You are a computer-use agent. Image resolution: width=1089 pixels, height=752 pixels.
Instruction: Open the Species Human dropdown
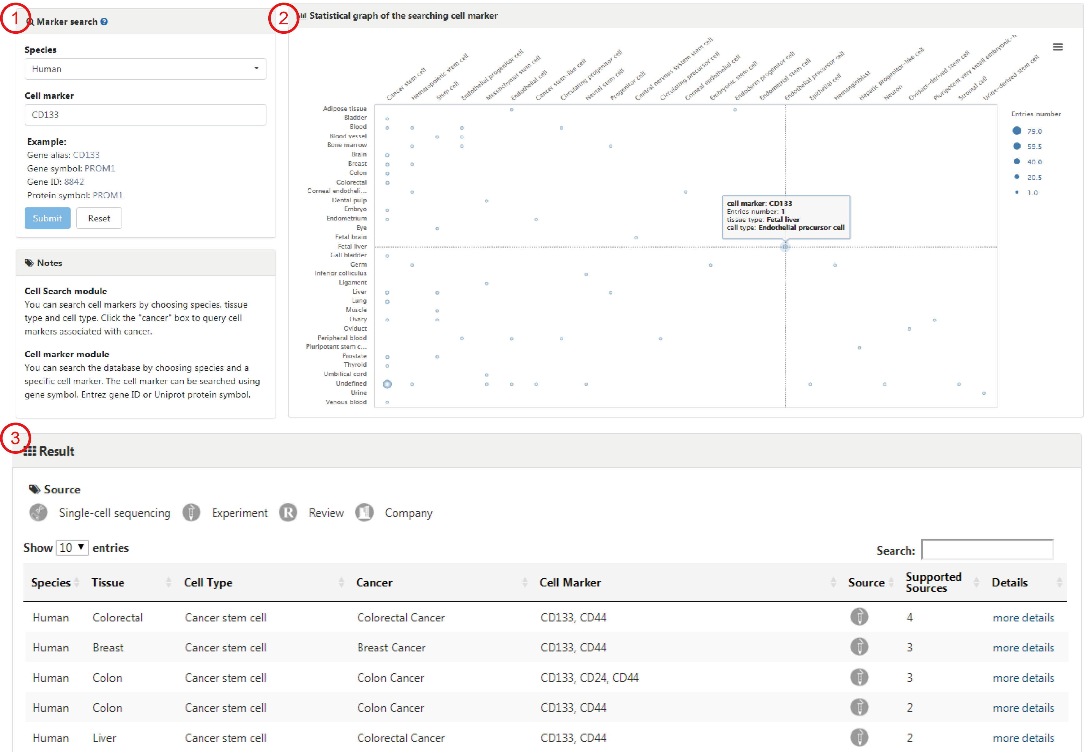point(145,69)
